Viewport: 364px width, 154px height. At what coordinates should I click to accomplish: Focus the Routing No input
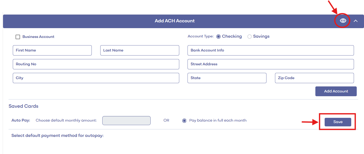(96, 64)
